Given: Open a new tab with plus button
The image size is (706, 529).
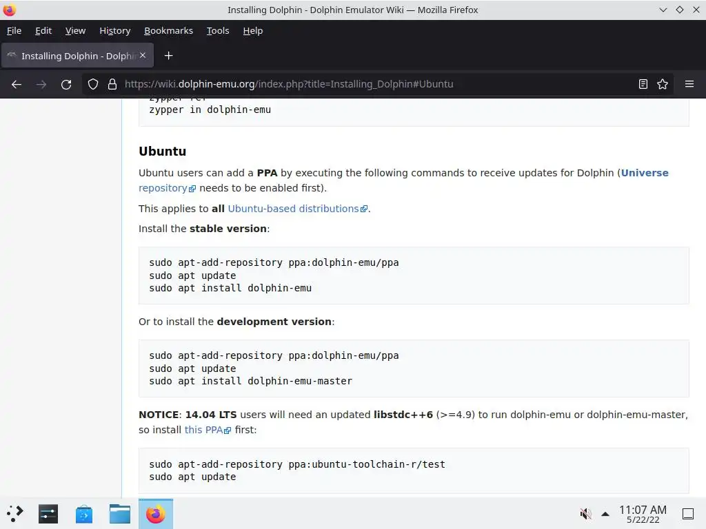Looking at the screenshot, I should click(168, 56).
